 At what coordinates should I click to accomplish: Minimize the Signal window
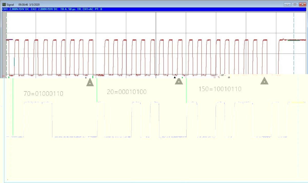click(287, 4)
